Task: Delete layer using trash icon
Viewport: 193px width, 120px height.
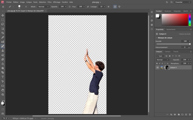Action: pos(190,114)
